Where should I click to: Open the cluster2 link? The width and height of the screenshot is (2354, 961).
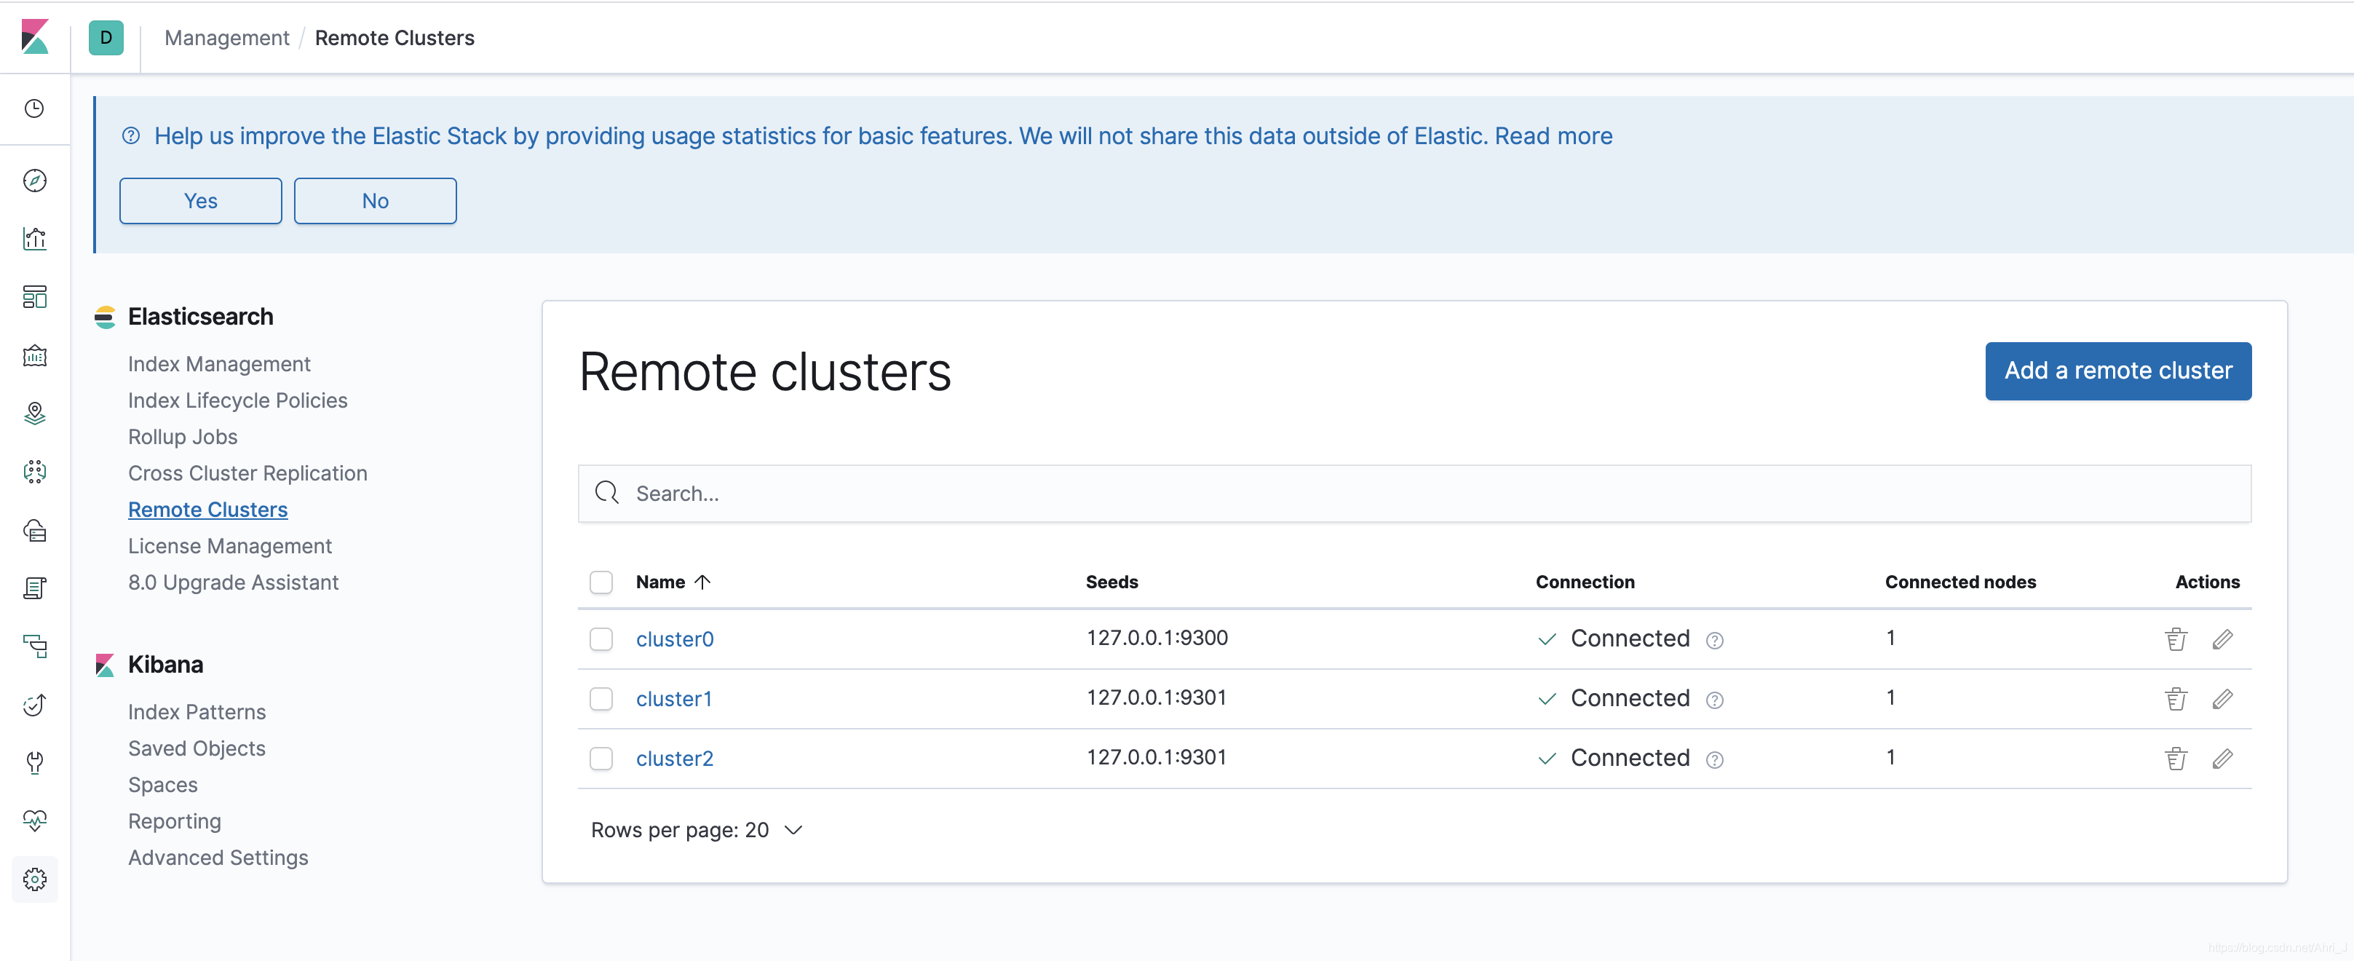click(675, 759)
